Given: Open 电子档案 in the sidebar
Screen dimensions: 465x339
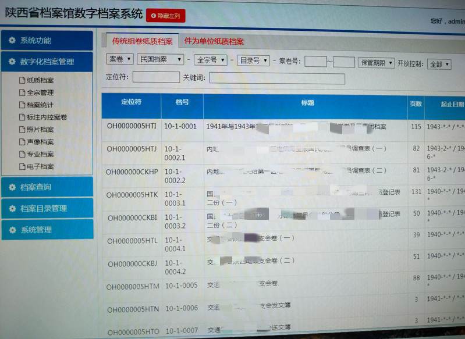Looking at the screenshot, I should (x=40, y=166).
